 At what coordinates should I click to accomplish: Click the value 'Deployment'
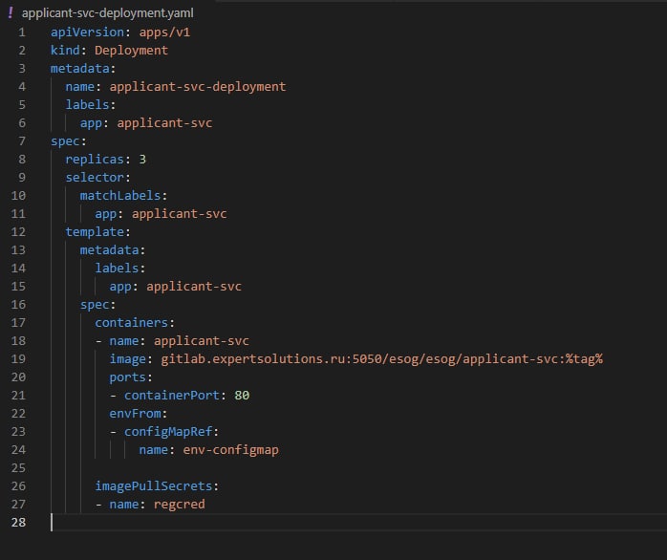point(132,51)
